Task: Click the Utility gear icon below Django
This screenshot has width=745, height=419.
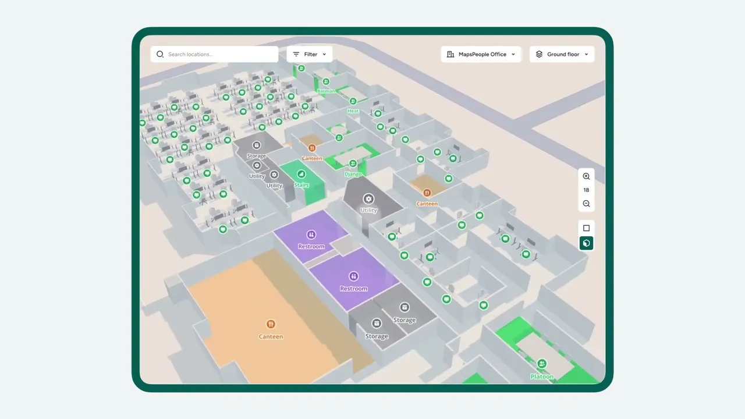Action: click(368, 199)
